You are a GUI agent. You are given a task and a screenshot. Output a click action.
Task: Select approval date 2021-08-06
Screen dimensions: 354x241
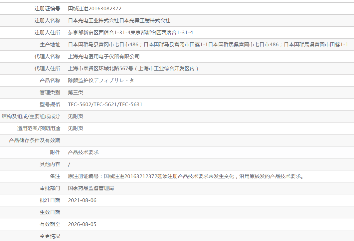[82, 200]
